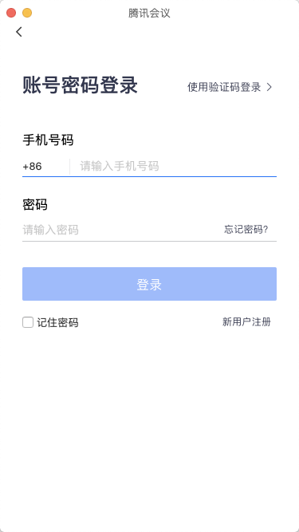This screenshot has height=532, width=299.
Task: Click empty white area below 记住密码
Action: (150, 424)
